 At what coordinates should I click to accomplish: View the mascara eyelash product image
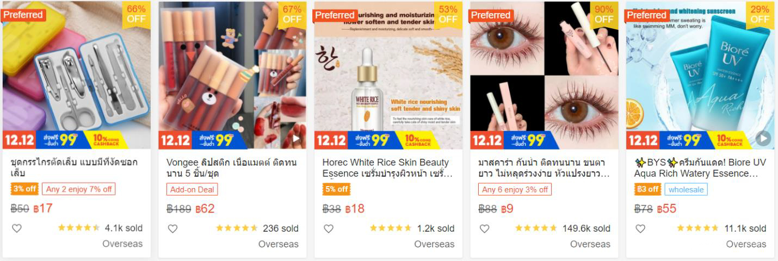[544, 71]
